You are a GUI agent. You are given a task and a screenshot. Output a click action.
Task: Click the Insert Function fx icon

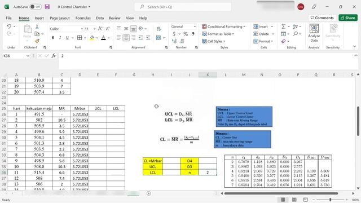click(x=54, y=56)
